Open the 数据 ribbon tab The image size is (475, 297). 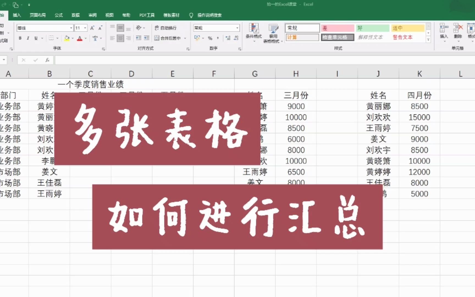(x=76, y=15)
